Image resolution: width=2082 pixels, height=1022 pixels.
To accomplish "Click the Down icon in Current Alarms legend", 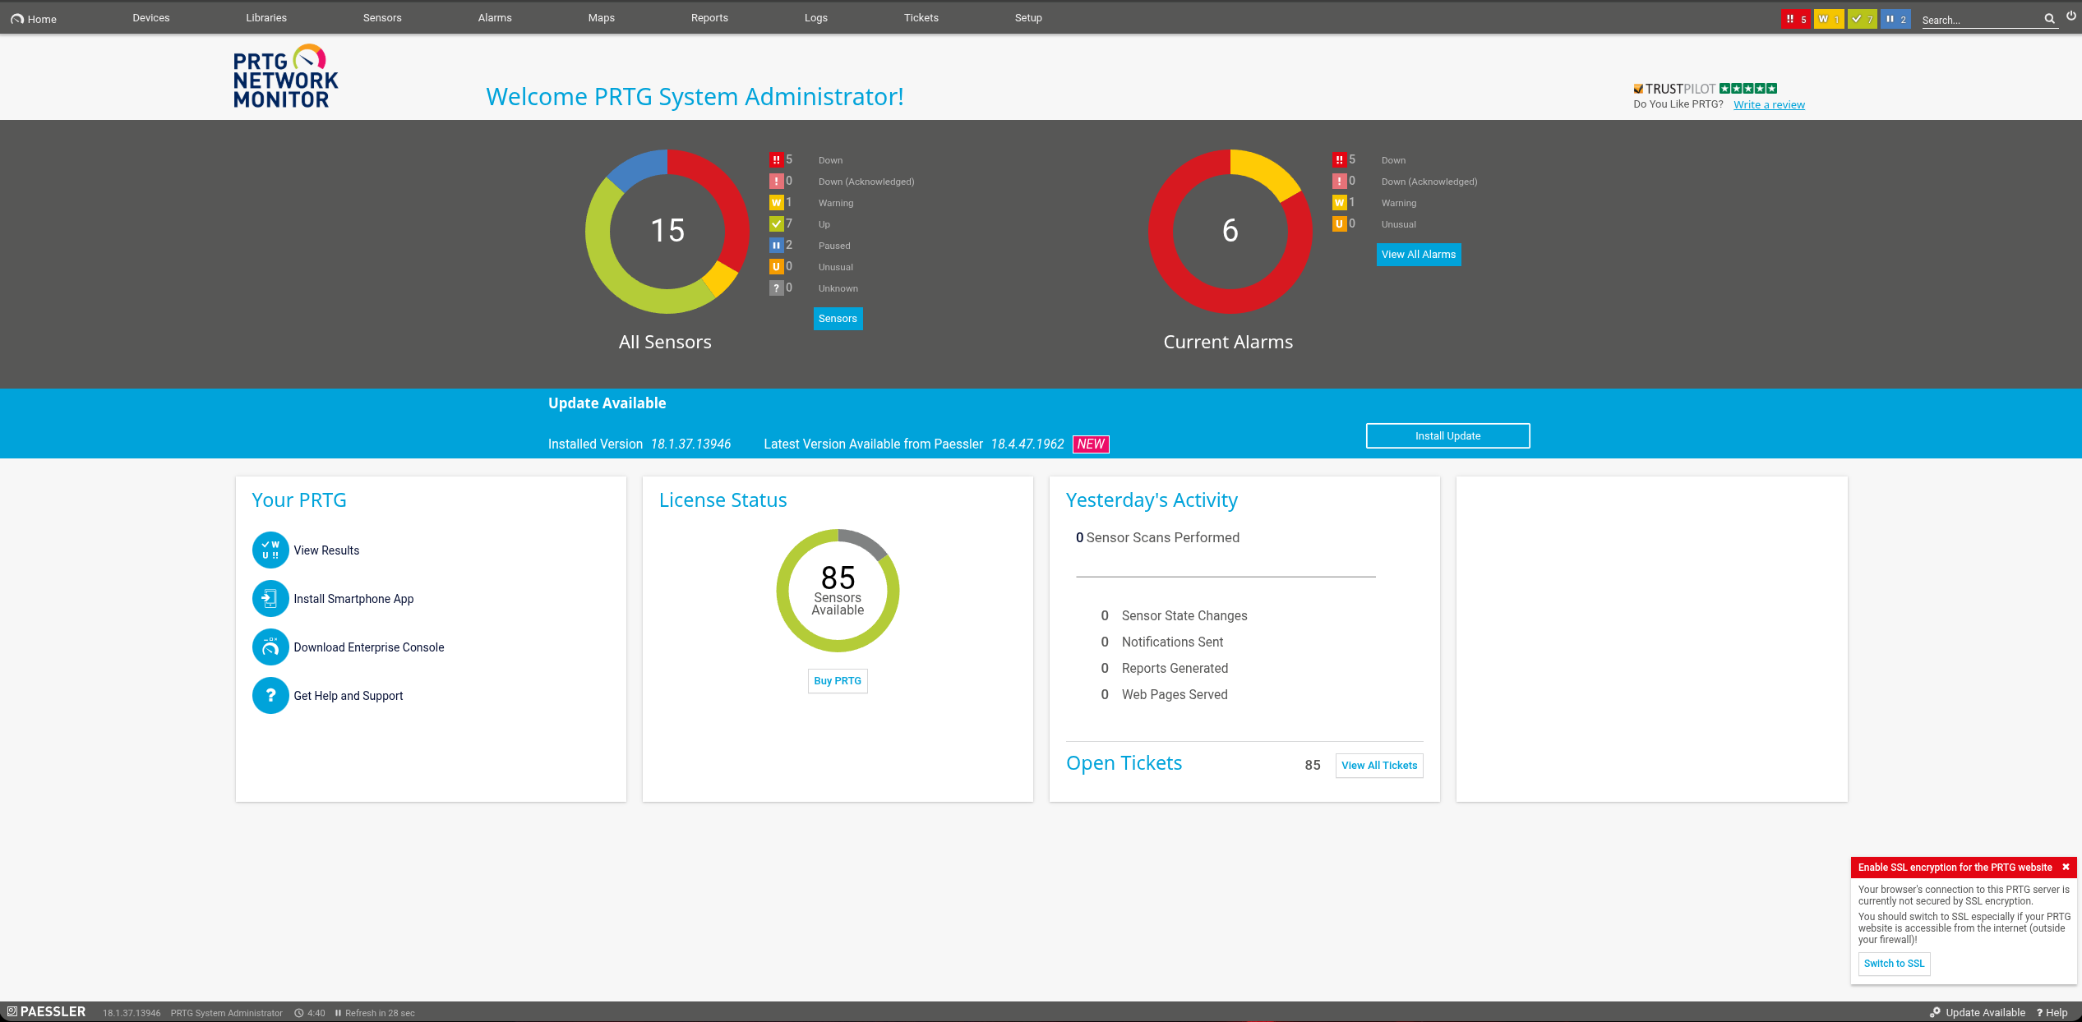I will click(x=1339, y=160).
